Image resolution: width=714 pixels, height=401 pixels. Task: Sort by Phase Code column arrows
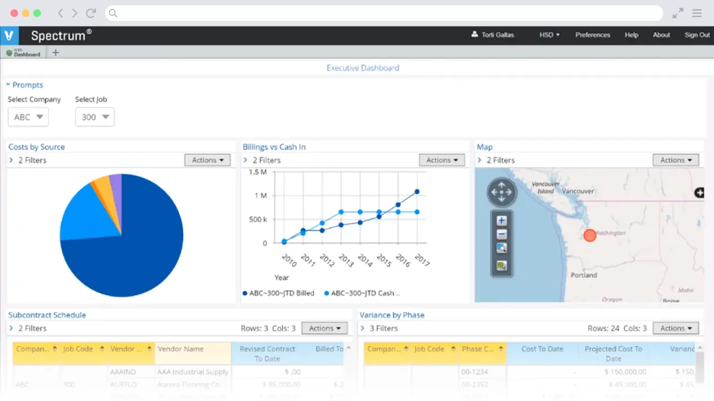coord(500,349)
